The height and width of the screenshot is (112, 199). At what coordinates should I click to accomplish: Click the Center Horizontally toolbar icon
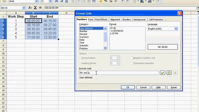coord(79,1)
